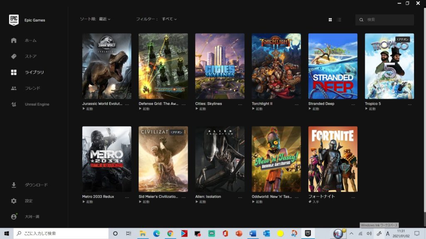Viewport: 426px width, 239px height.
Task: Open Microsoft Word from the taskbar
Action: (x=253, y=233)
